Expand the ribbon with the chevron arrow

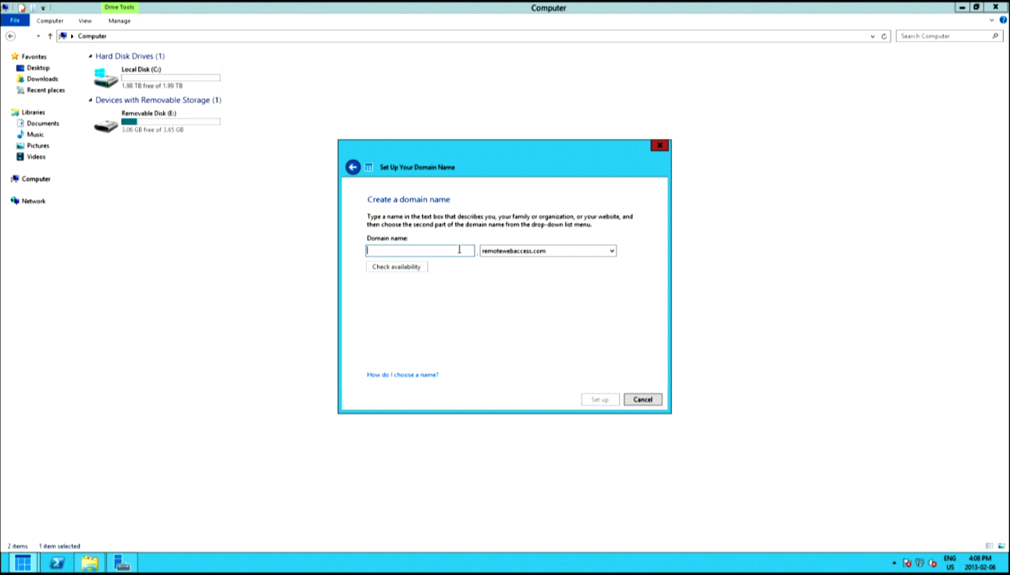(x=992, y=21)
